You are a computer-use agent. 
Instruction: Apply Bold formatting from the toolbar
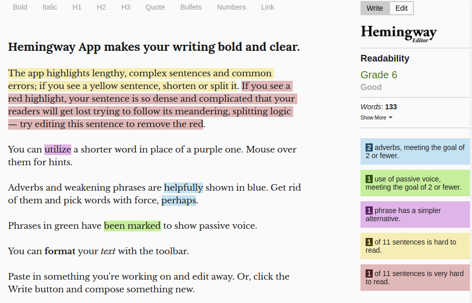[x=20, y=7]
